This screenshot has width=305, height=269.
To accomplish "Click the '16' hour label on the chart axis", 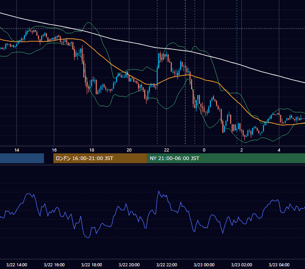I will 54,150.
